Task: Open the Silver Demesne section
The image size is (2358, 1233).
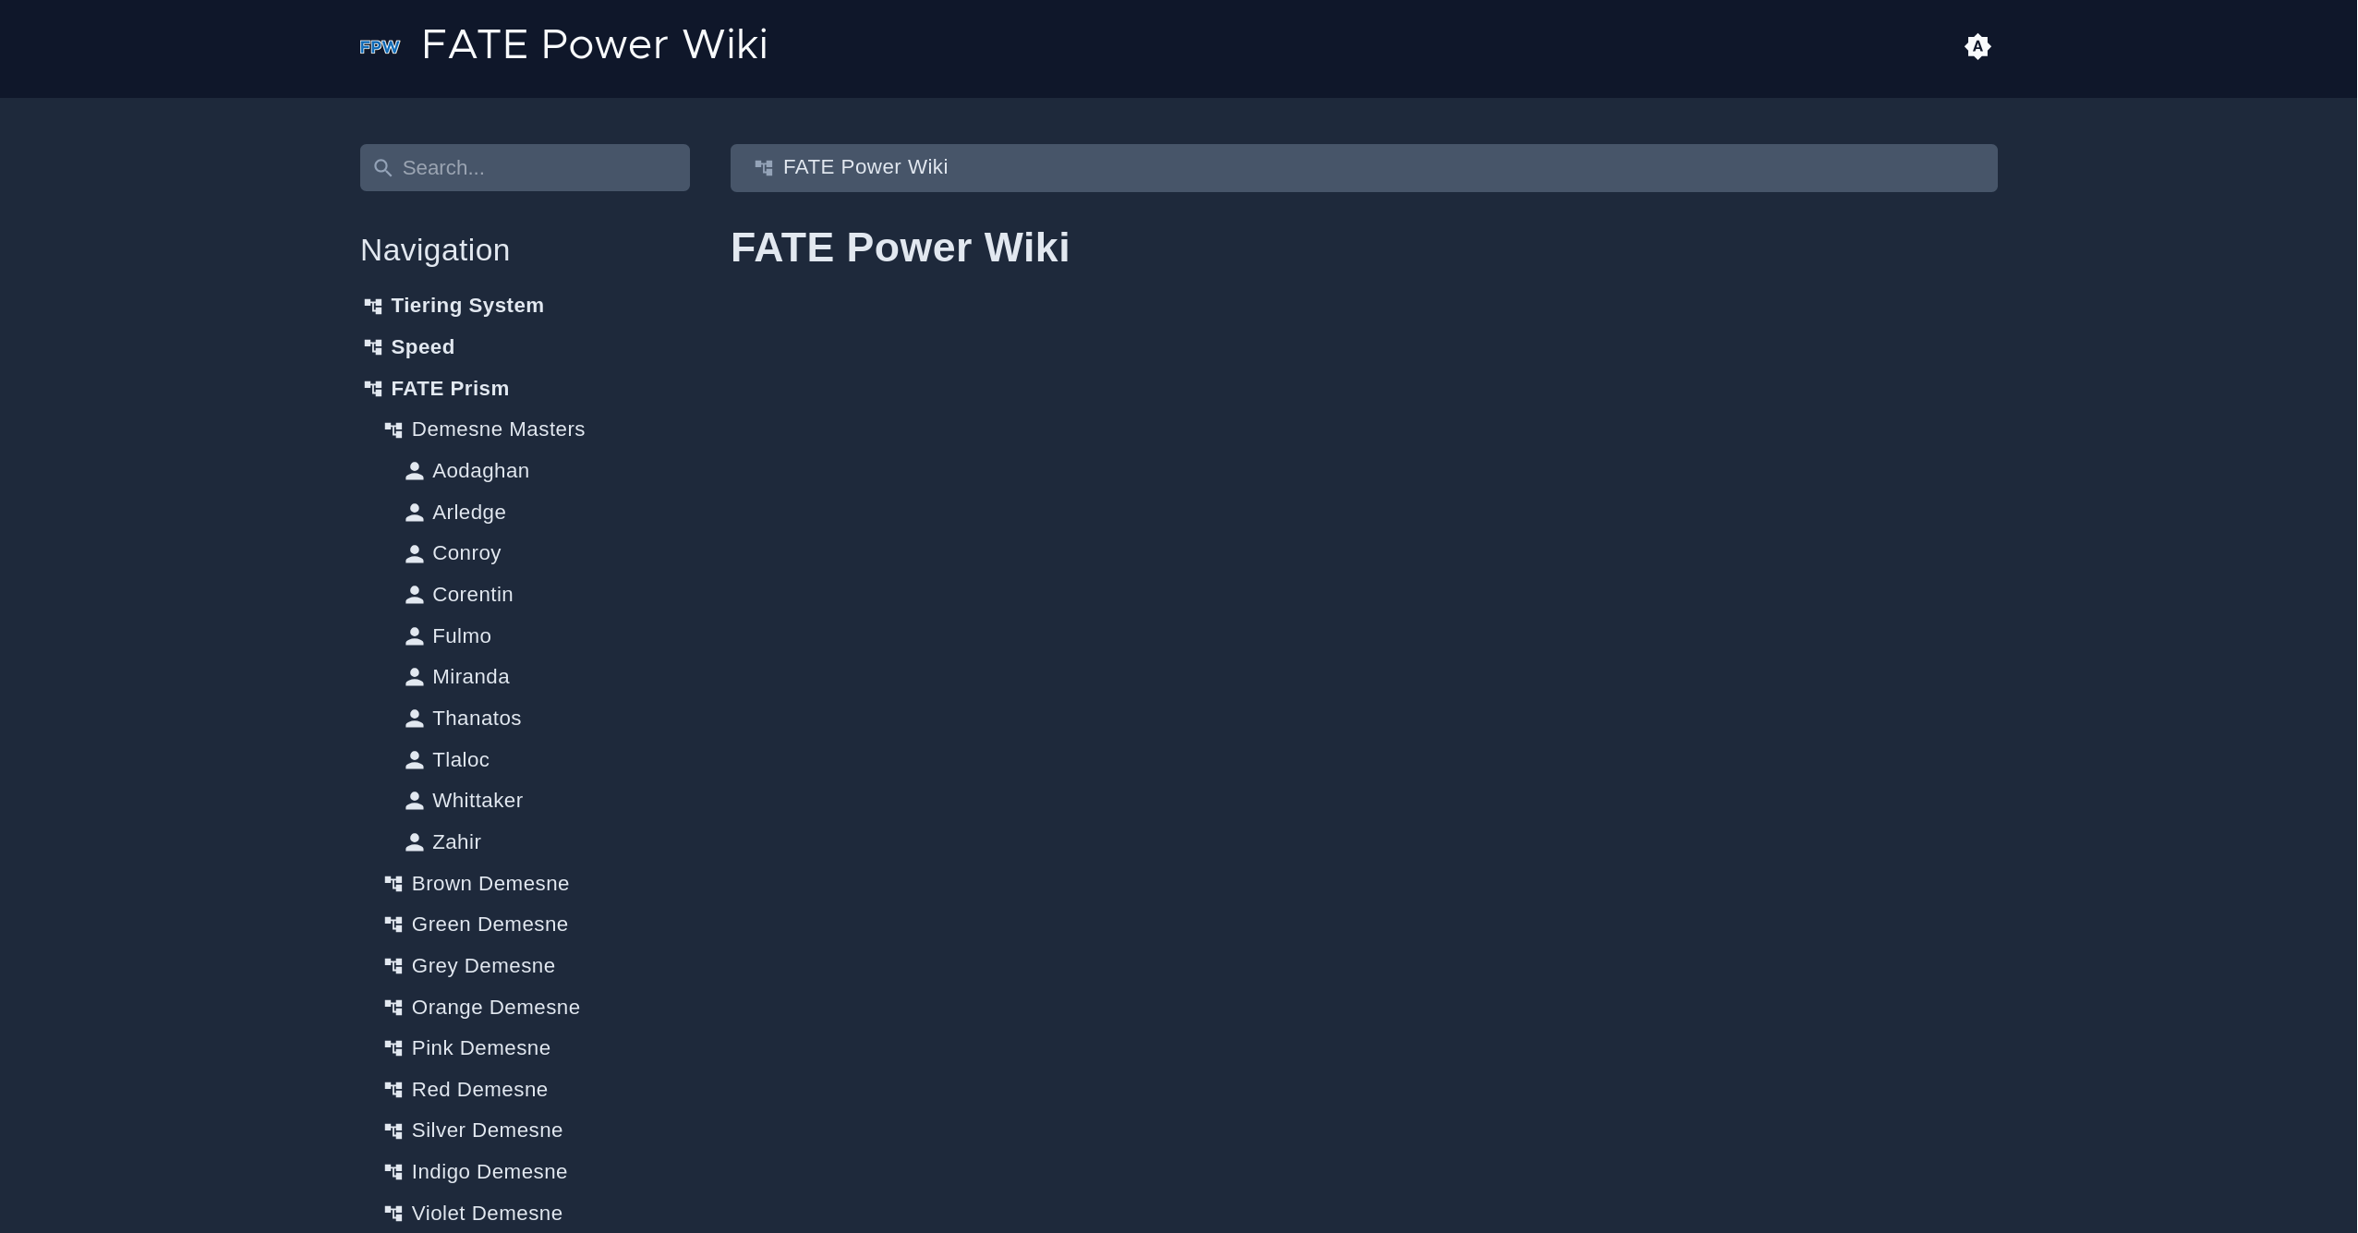Action: click(x=487, y=1130)
